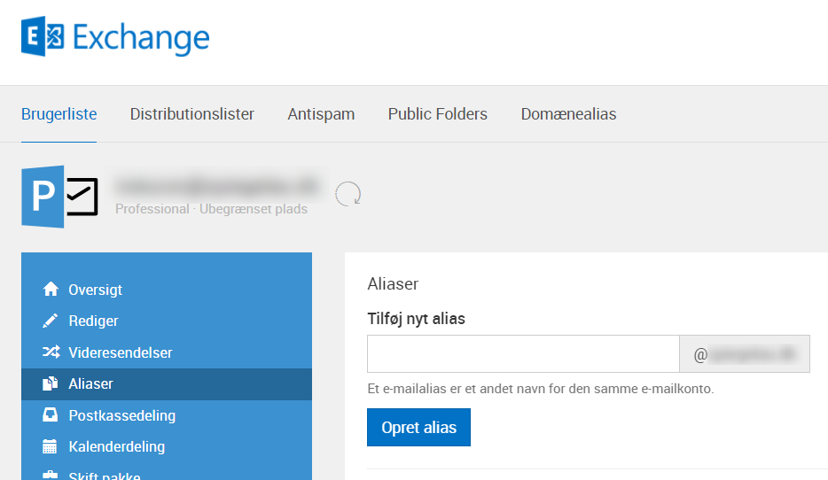828x480 pixels.
Task: Click the home icon beside Oversigt
Action: 51,289
